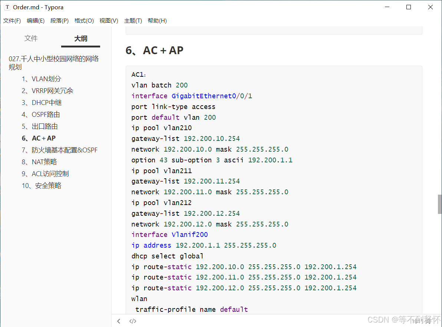Minimize the Typora window

coord(387,7)
